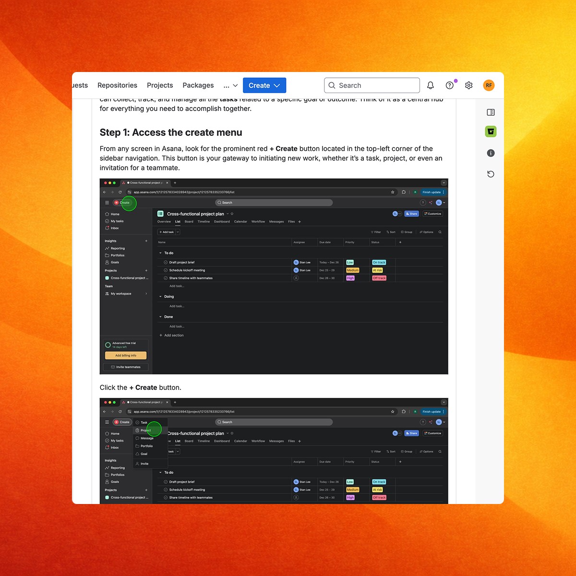
Task: Click the magnifier icon in Search box
Action: pos(332,85)
